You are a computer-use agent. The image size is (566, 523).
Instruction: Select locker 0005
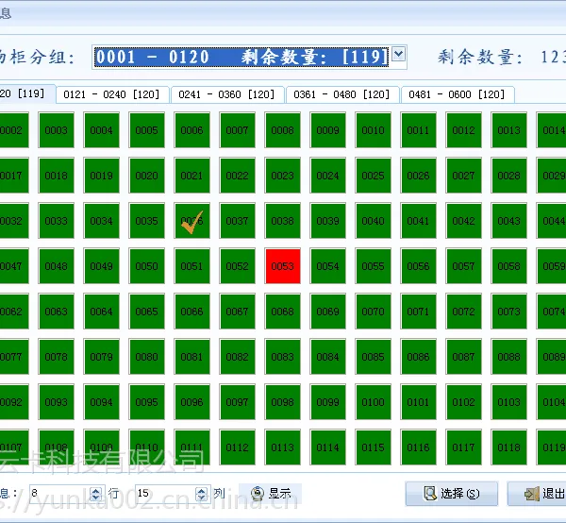pyautogui.click(x=147, y=130)
